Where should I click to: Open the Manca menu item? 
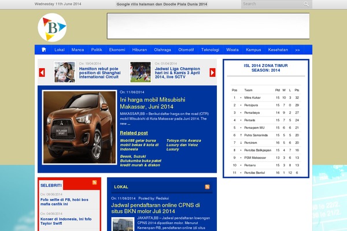[x=77, y=50]
